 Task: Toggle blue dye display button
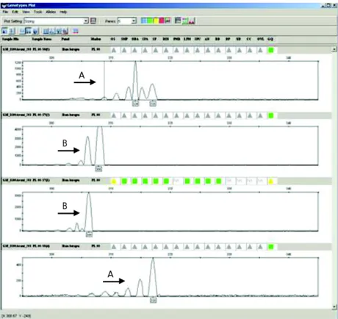point(144,21)
